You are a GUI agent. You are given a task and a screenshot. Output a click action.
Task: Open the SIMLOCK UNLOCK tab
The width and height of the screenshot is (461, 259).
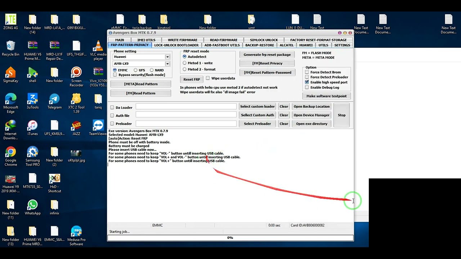click(x=264, y=40)
